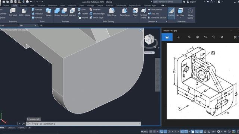Toggle object snap tracking in status bar
Viewport: 239px width, 134px height.
pos(182,131)
